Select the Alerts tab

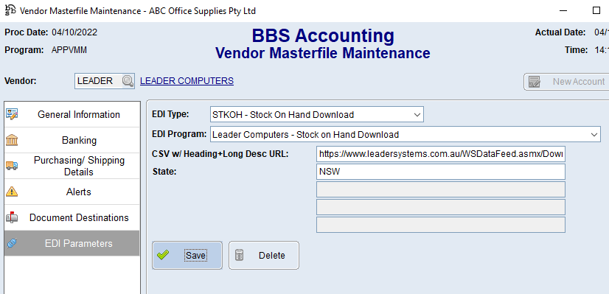point(72,192)
